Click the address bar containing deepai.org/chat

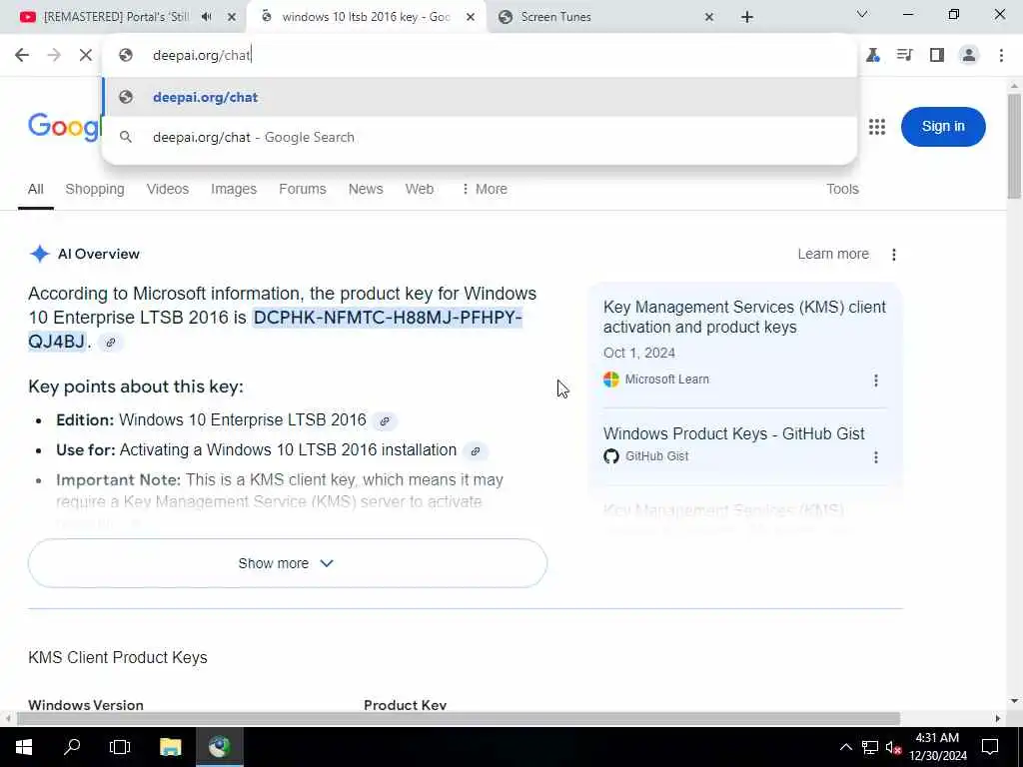(x=480, y=55)
